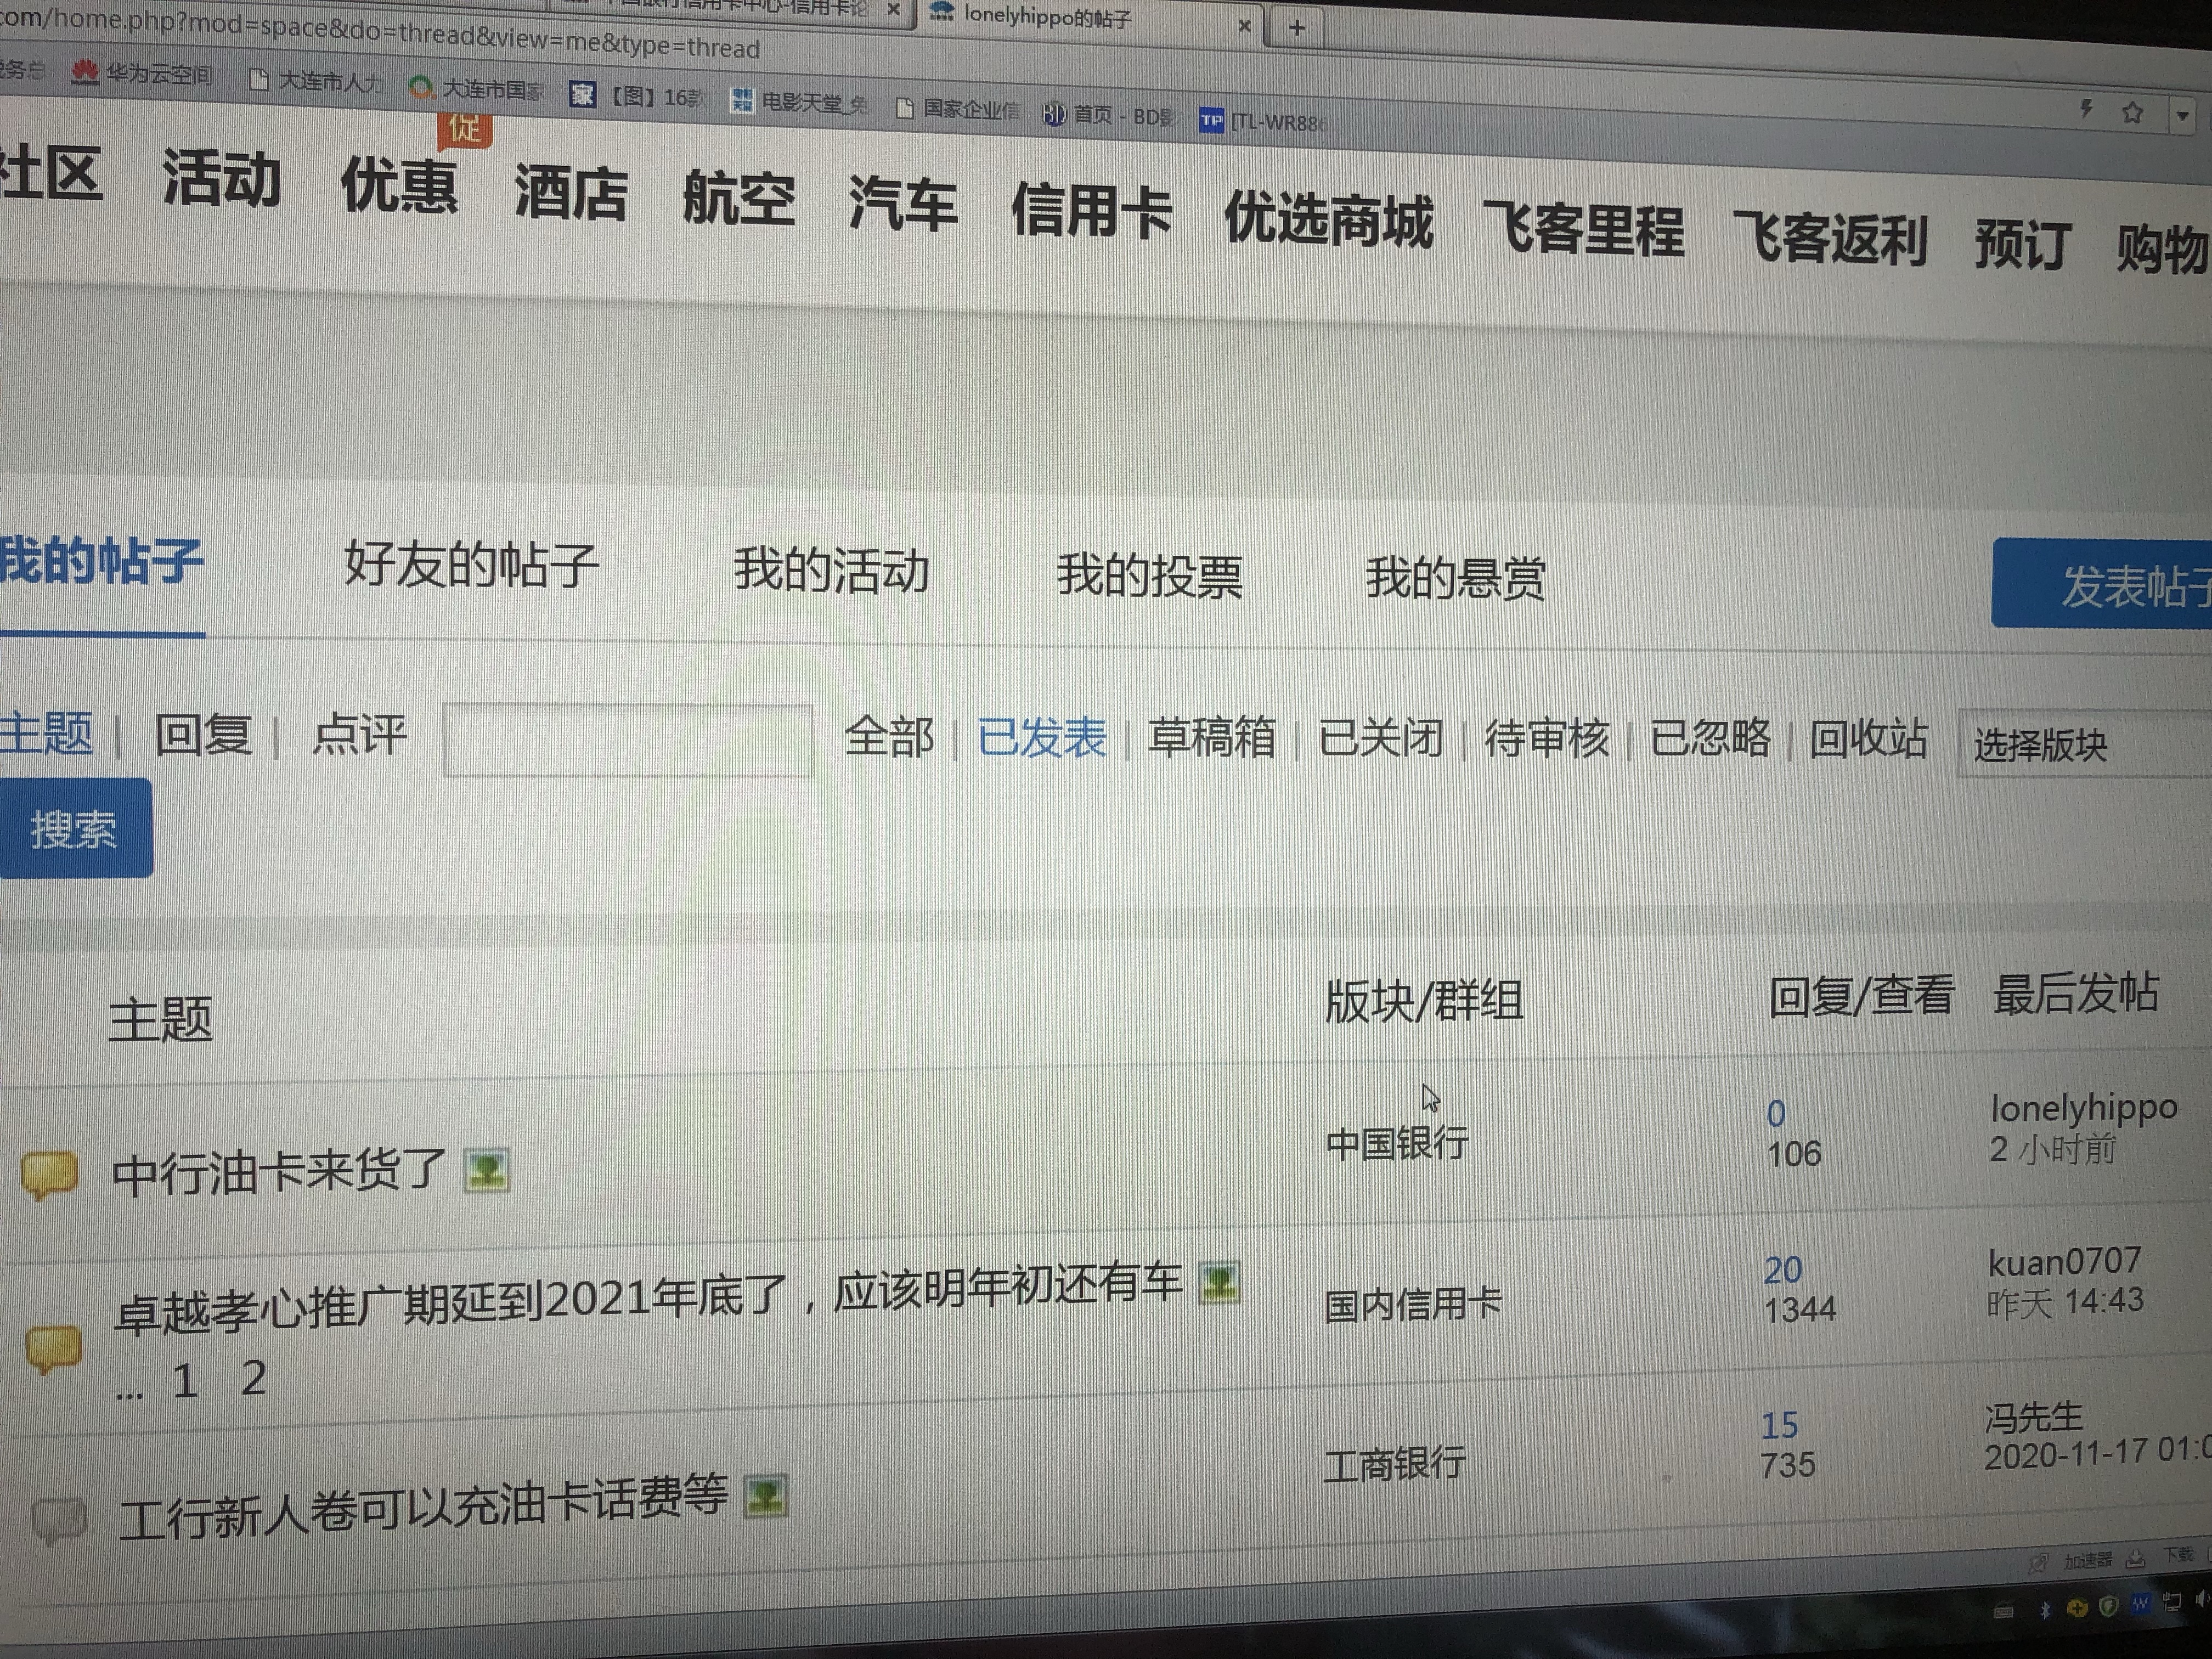Click the thread icon beside 工行新人卷
Image resolution: width=2212 pixels, height=1659 pixels.
pyautogui.click(x=59, y=1522)
